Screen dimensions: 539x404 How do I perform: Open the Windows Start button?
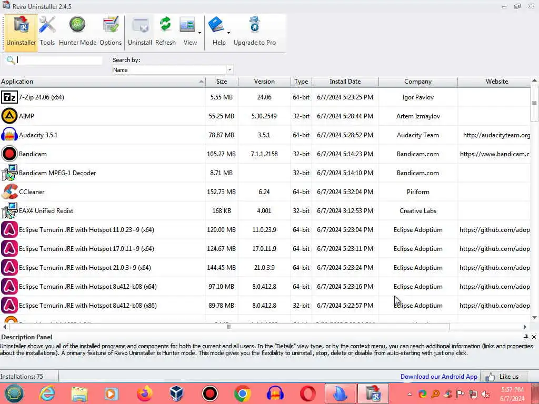pos(14,393)
